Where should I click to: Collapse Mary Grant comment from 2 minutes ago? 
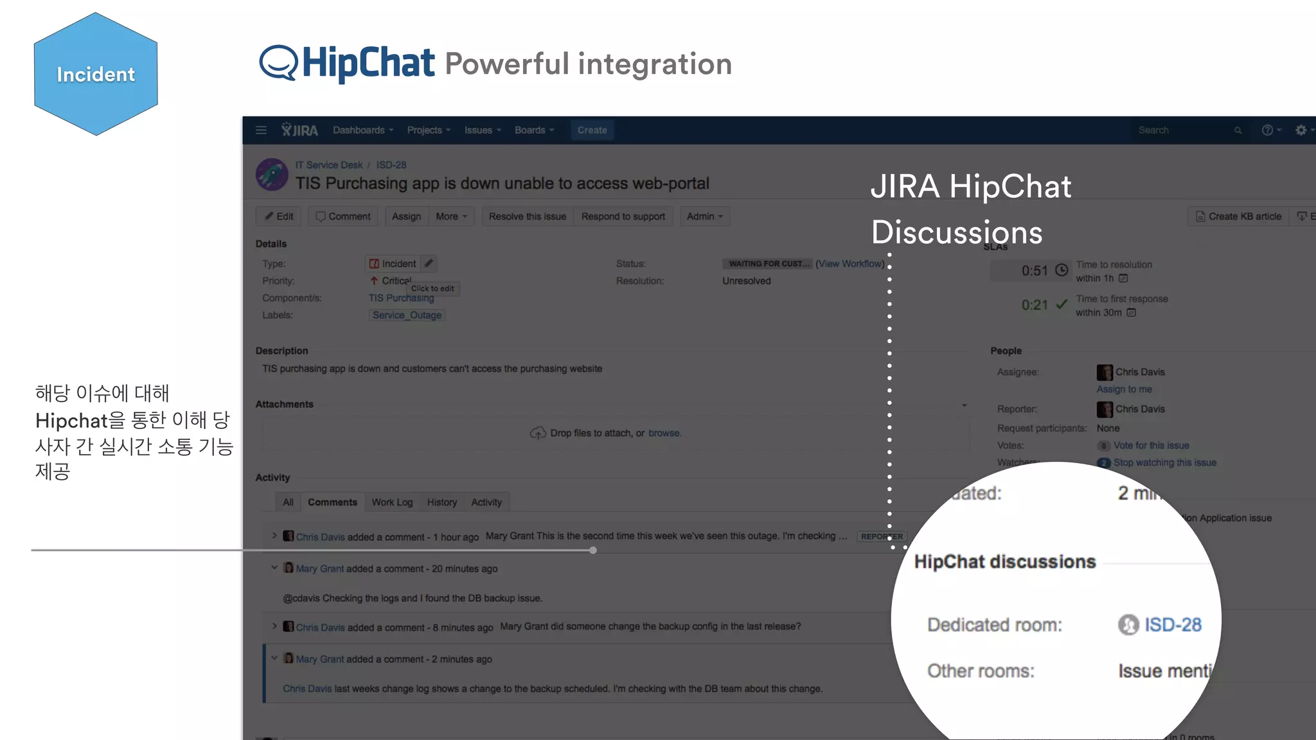pyautogui.click(x=274, y=658)
